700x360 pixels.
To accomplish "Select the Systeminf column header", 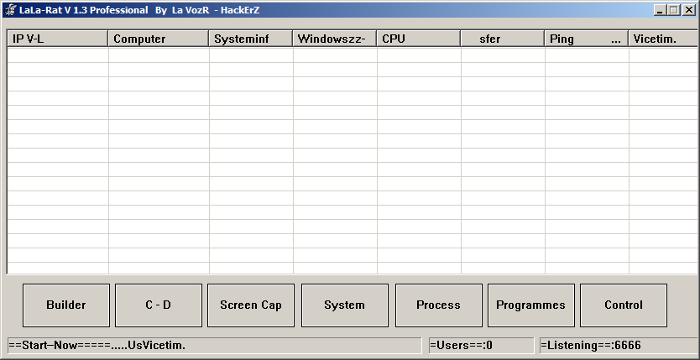I will (x=250, y=39).
